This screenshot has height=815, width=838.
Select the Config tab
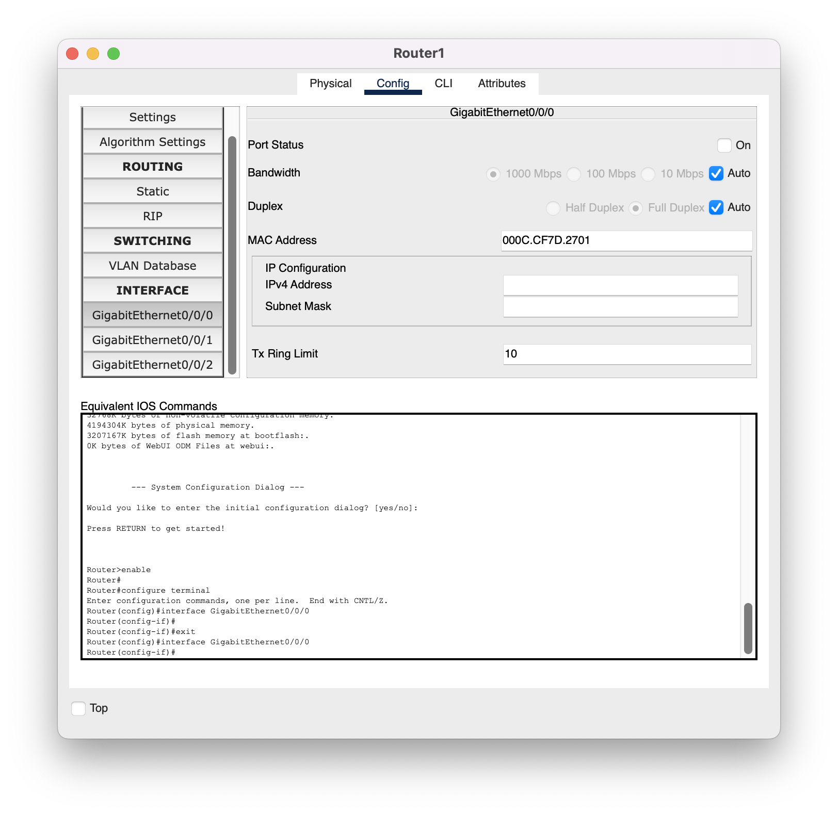pos(393,84)
